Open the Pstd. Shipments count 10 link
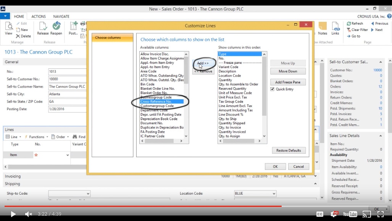The image size is (392, 221). coord(380,109)
